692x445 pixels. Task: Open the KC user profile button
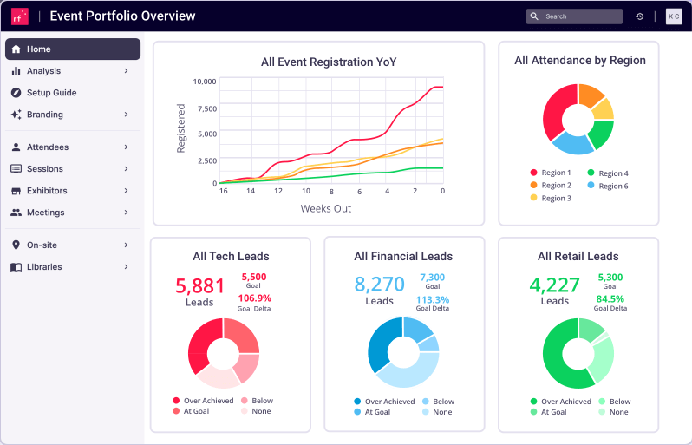point(673,16)
